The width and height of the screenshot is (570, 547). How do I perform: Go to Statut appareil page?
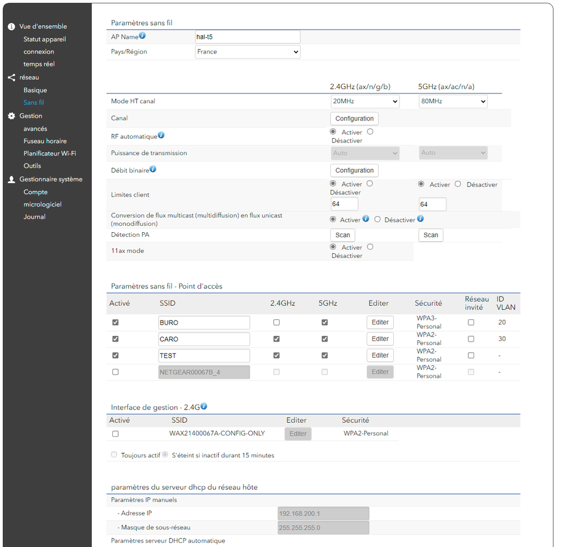pos(45,39)
